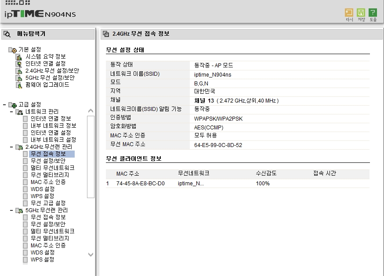Open the 도움 (help) icon
The height and width of the screenshot is (276, 384).
coord(373,12)
